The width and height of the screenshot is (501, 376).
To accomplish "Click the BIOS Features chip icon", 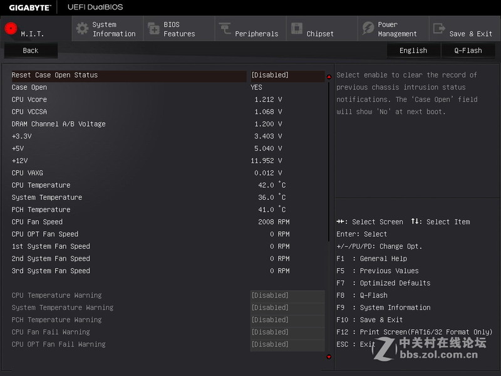I will coord(154,28).
